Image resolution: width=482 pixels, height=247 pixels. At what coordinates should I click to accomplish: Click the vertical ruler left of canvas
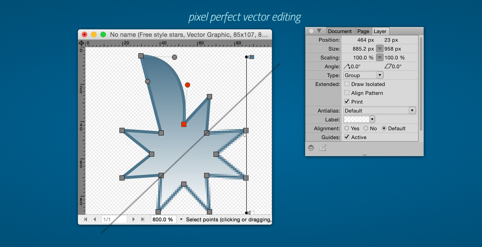(82, 130)
